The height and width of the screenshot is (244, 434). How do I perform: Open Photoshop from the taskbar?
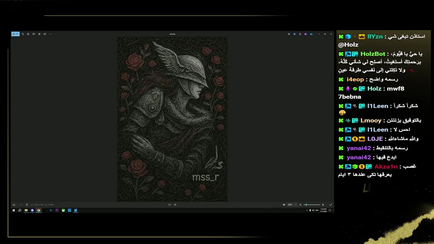(x=51, y=210)
